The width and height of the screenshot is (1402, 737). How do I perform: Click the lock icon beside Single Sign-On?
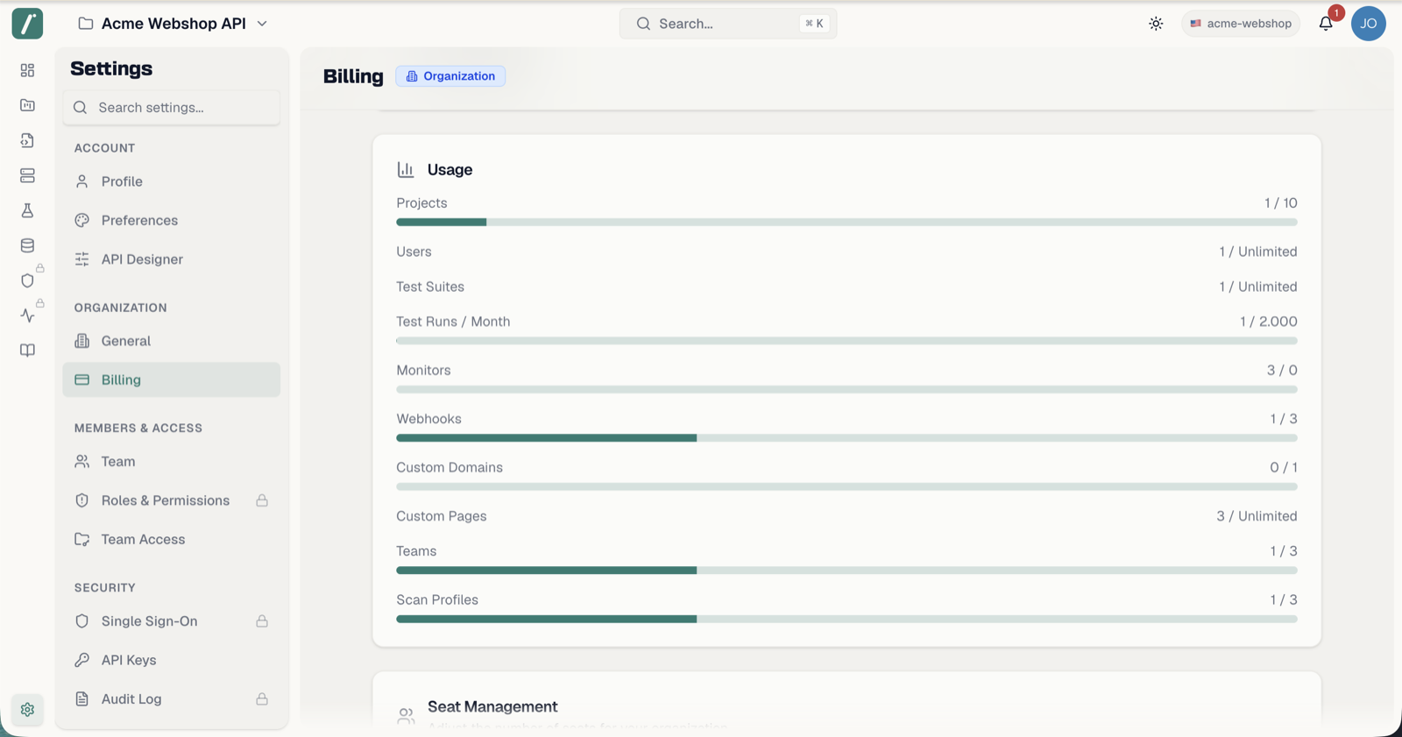click(x=262, y=621)
